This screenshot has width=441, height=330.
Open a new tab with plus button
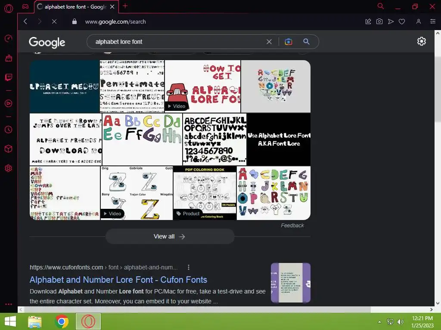coord(125,6)
